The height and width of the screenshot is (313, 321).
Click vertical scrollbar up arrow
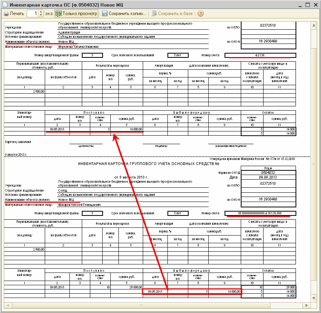(314, 25)
